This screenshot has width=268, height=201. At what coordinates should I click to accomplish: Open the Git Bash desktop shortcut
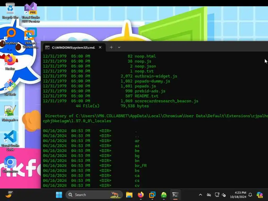coord(10,88)
